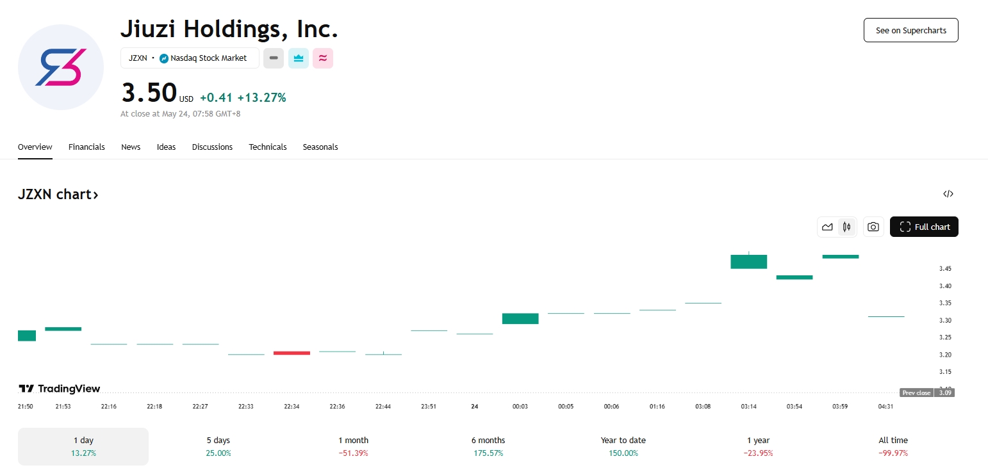Click the 03:59 time axis label
The image size is (988, 470).
click(x=840, y=407)
